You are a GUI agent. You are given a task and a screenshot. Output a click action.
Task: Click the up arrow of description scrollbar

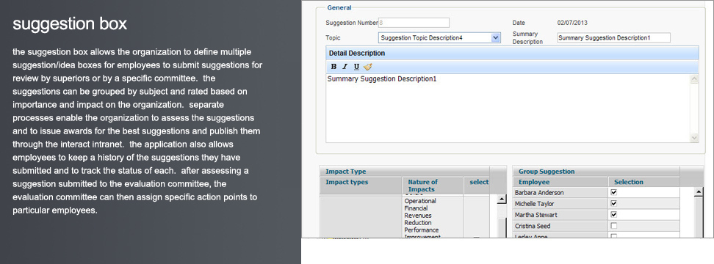(694, 79)
